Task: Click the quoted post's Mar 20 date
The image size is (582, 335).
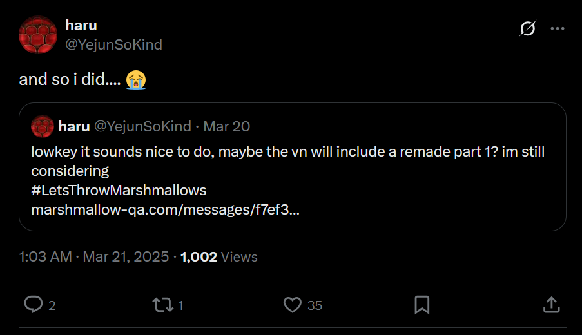Action: coord(227,126)
